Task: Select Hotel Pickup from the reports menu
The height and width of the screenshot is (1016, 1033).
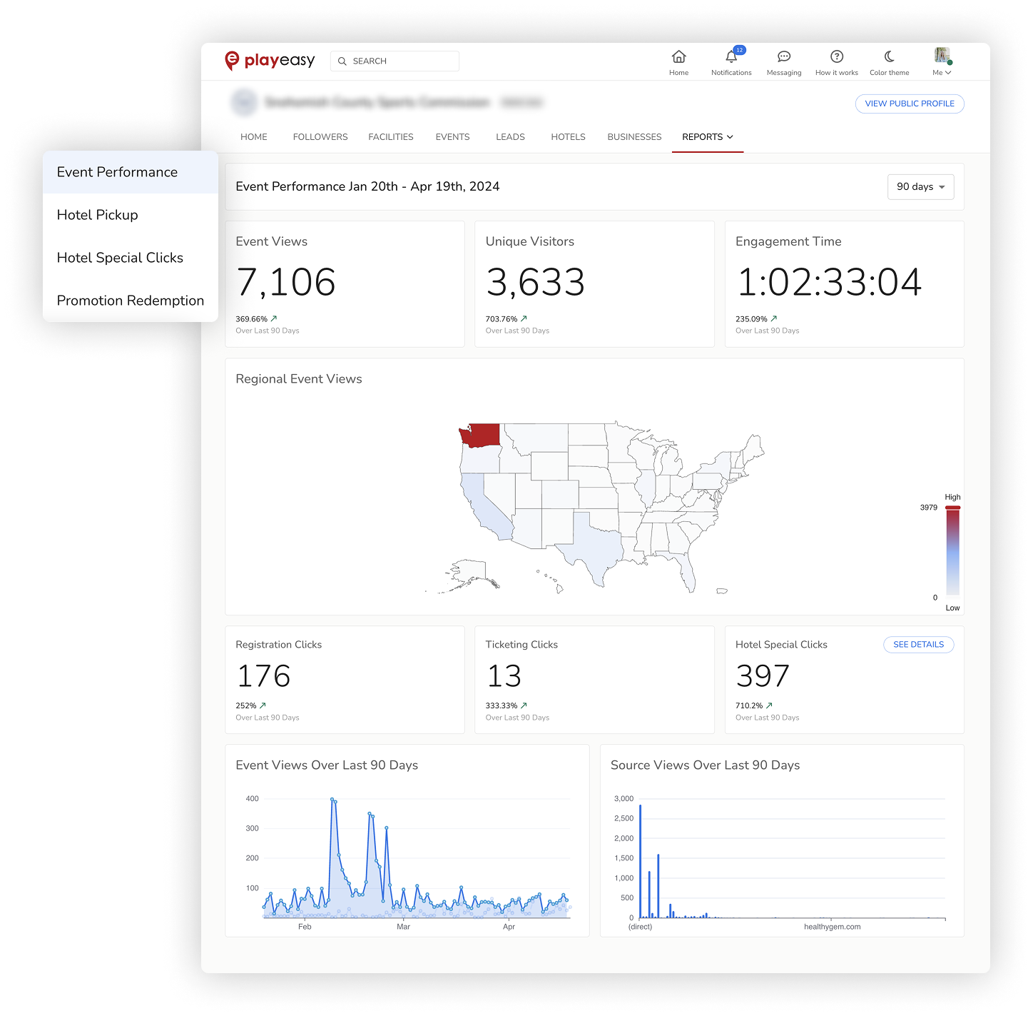Action: click(x=97, y=215)
